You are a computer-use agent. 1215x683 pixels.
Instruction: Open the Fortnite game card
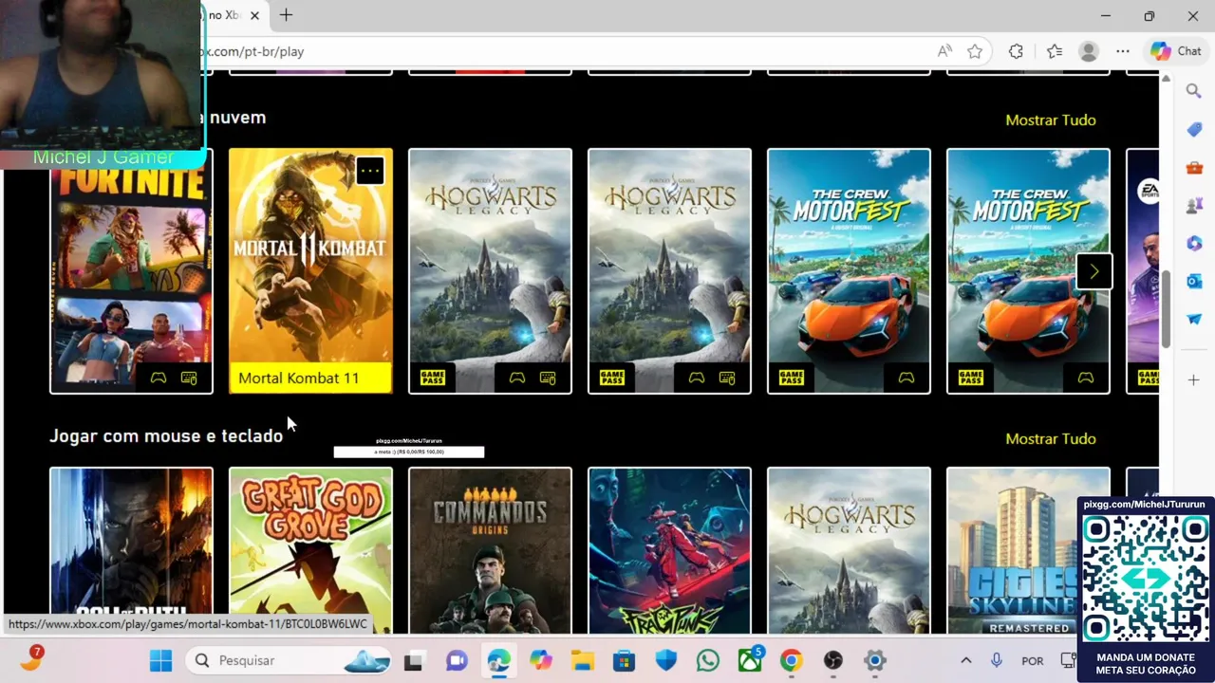(131, 271)
